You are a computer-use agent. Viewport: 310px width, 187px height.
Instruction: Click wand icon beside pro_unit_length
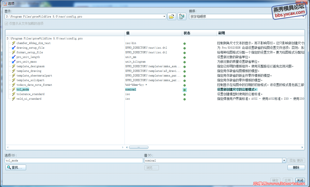(14, 57)
